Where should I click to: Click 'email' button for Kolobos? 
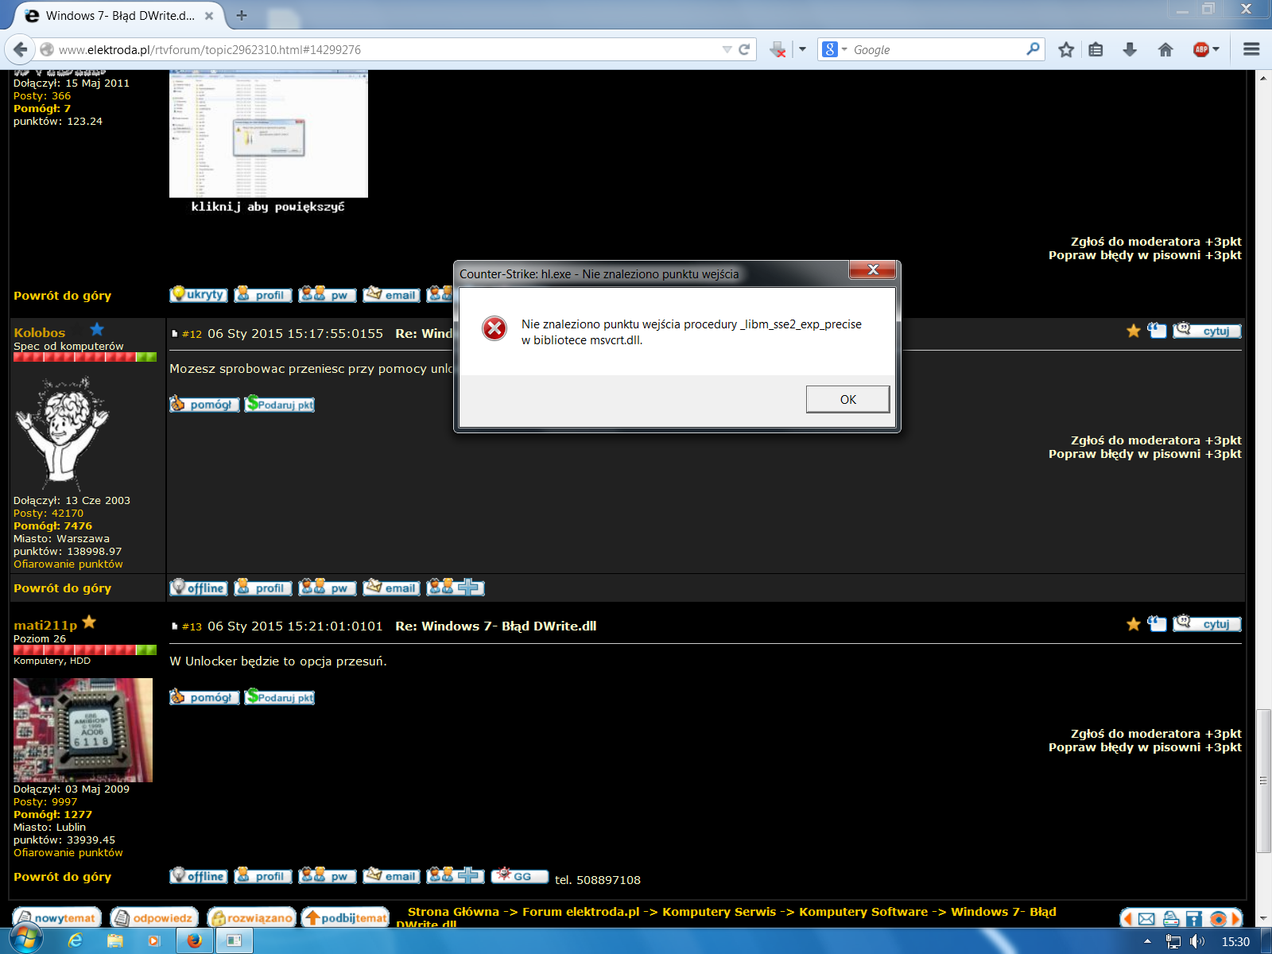392,588
